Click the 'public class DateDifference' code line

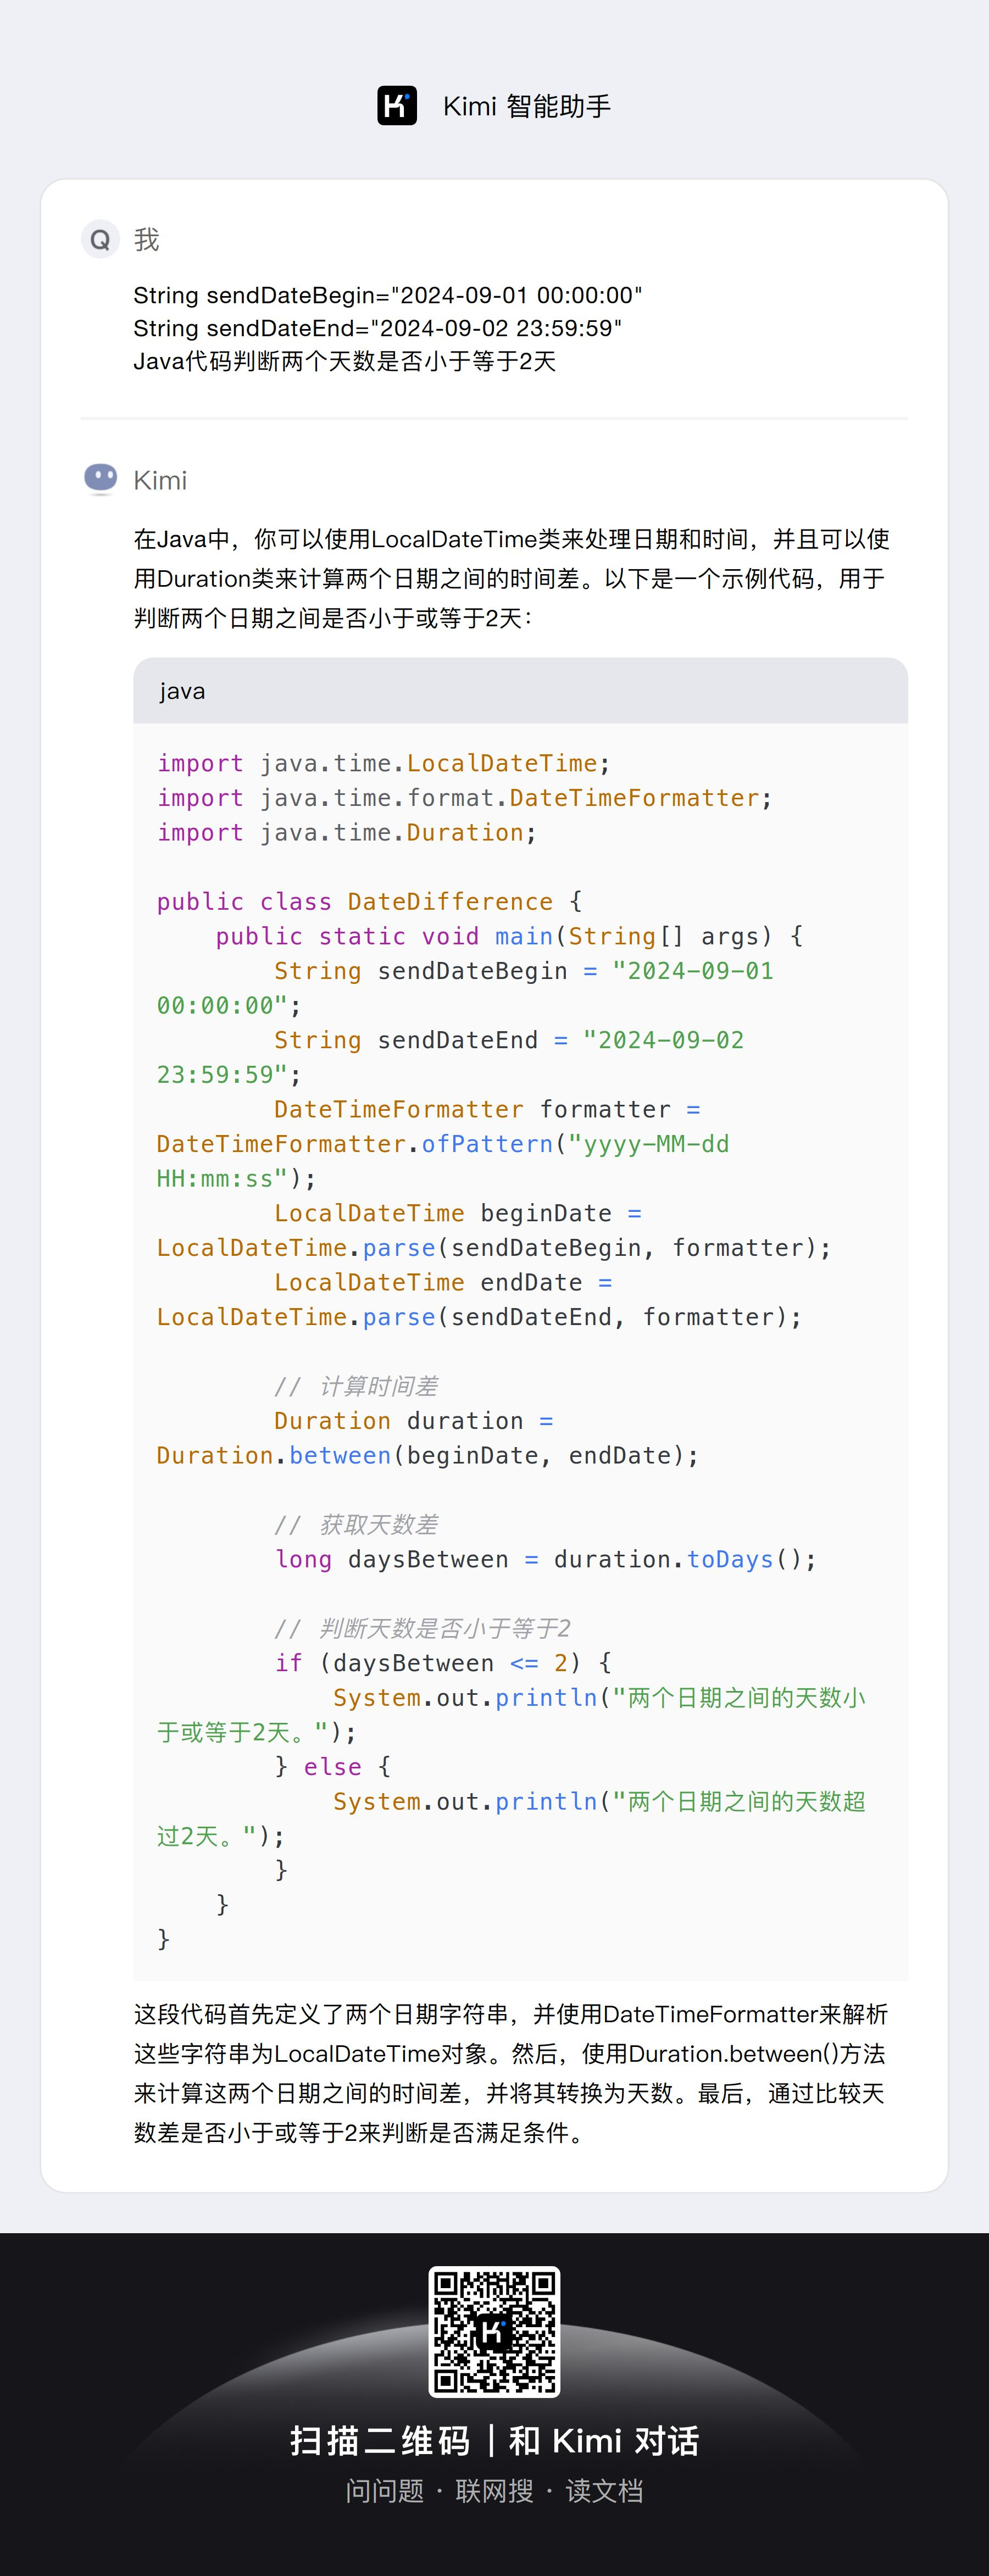(369, 902)
